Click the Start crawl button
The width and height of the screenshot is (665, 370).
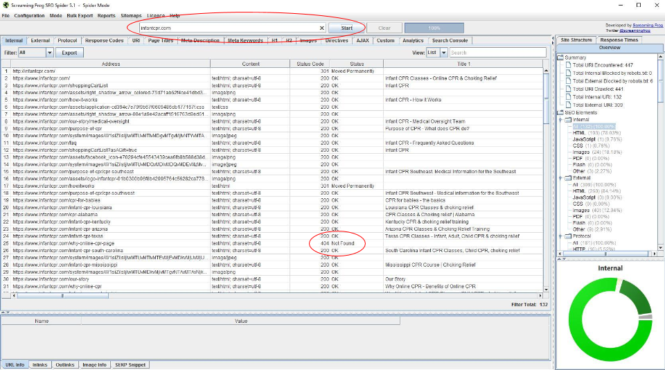click(346, 28)
